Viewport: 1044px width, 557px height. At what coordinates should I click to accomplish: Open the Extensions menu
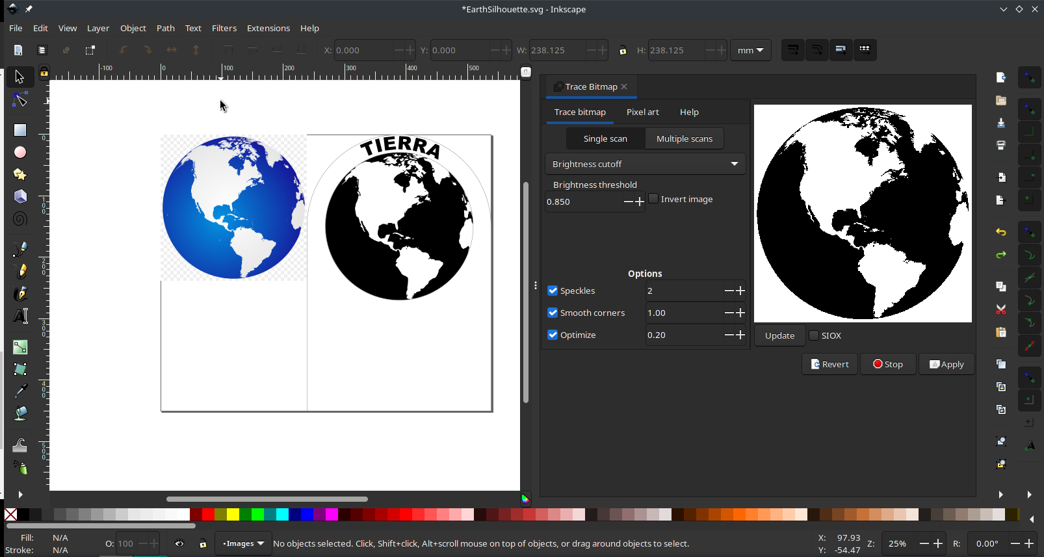coord(268,28)
